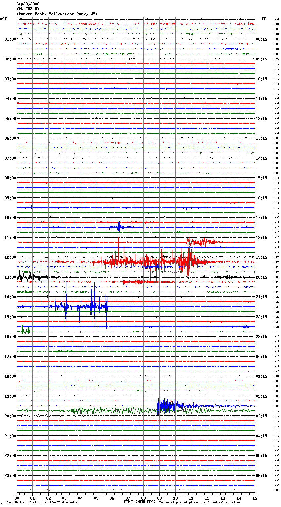281x507 pixels.
Task: Select the 20:00 MST time label
Action: 10,416
